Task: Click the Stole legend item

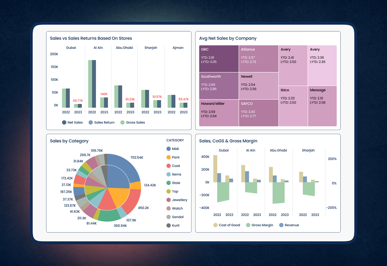Action: [173, 183]
